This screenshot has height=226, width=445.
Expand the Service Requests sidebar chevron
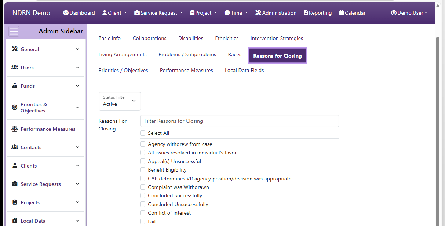[x=77, y=184]
